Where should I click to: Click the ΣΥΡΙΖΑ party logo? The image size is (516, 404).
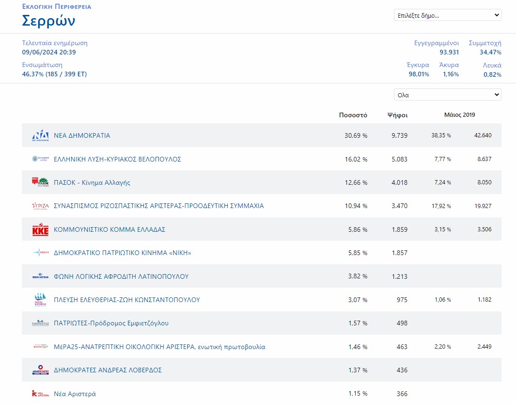coord(40,206)
